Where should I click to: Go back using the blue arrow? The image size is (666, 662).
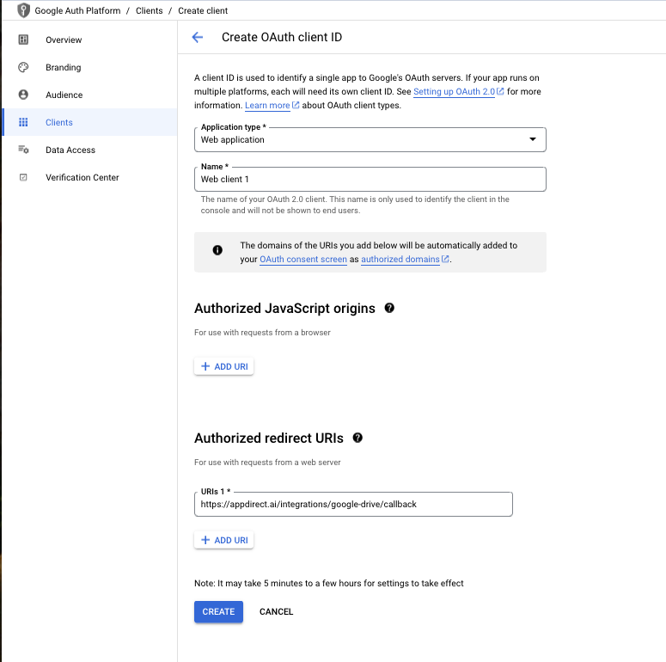click(x=198, y=37)
